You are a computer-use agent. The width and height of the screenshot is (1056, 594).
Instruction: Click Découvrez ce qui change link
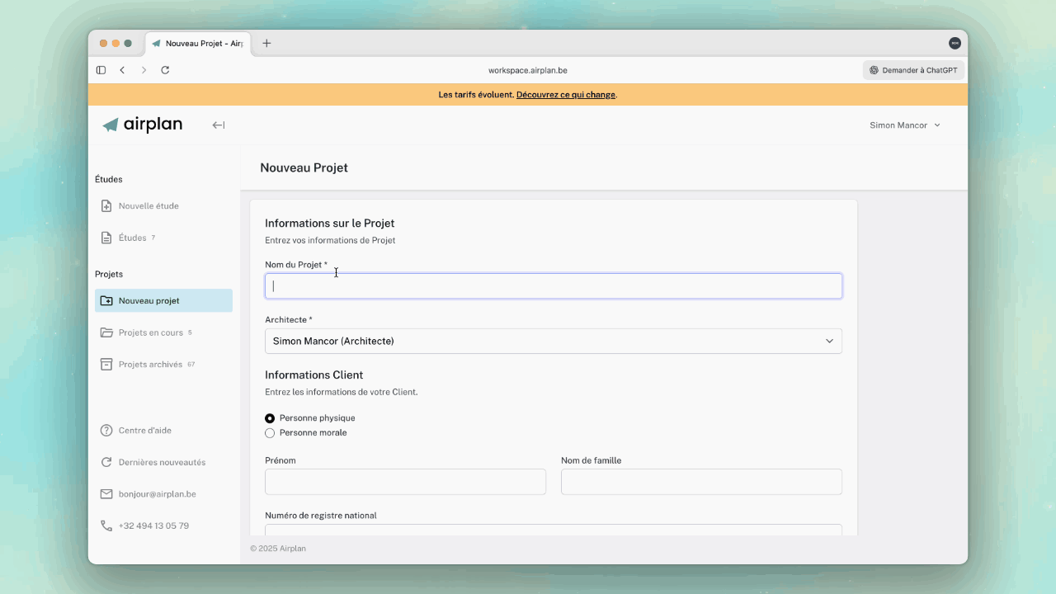coord(566,95)
